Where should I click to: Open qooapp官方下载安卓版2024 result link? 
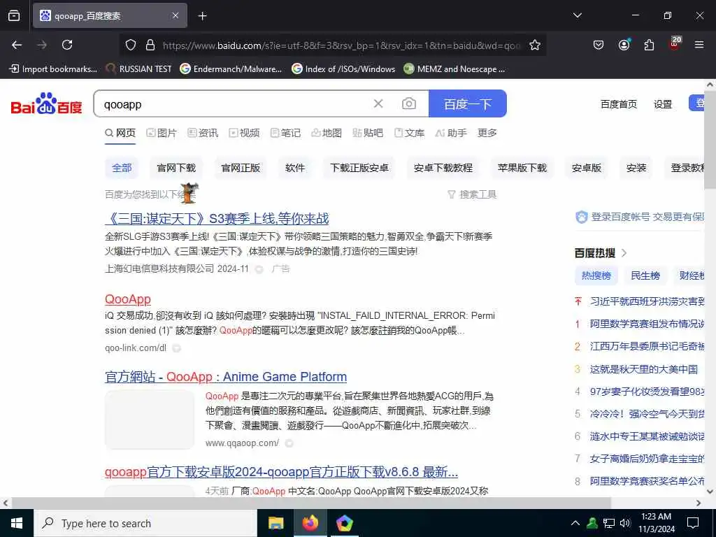pyautogui.click(x=281, y=472)
